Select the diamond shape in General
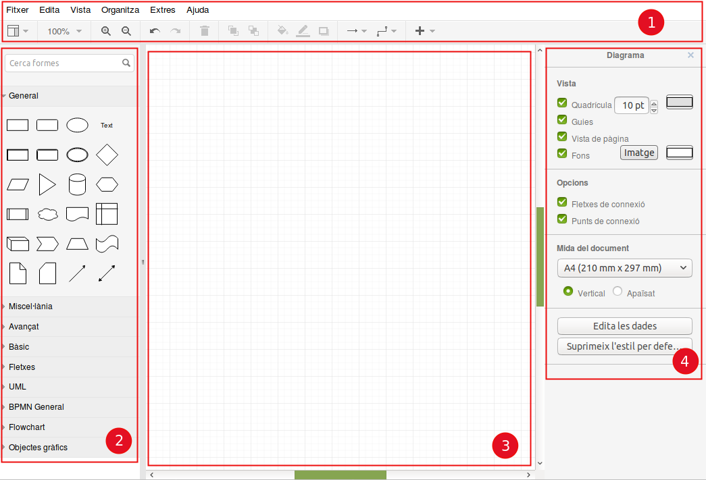706x480 pixels. [107, 155]
